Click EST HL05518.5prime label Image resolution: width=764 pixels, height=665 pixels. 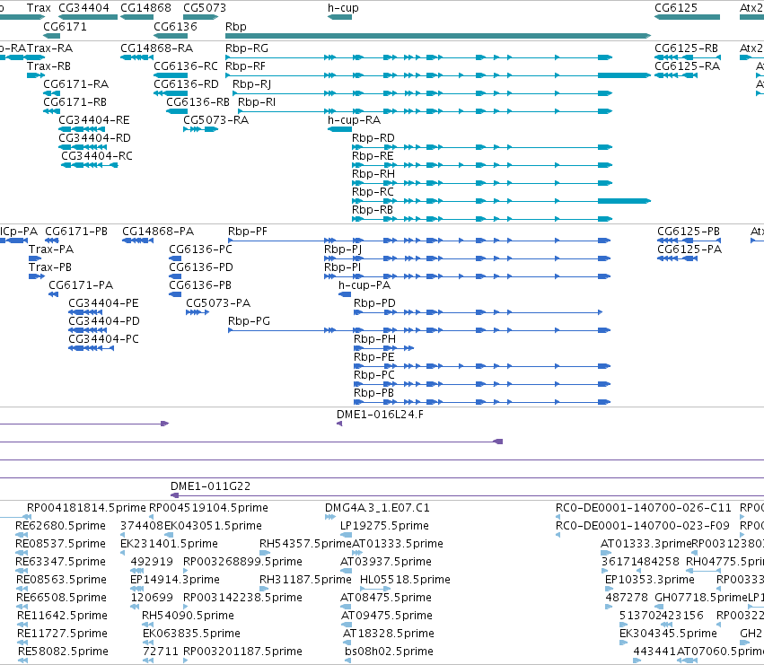(x=405, y=581)
